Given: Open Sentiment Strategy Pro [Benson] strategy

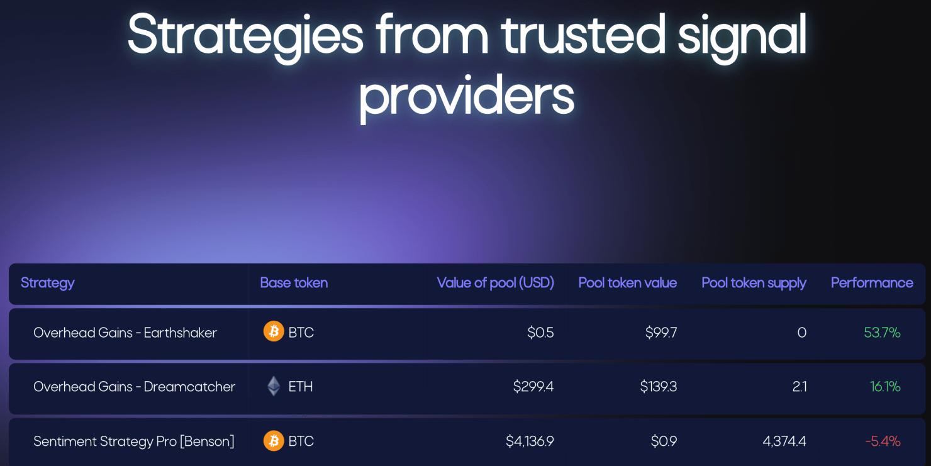Looking at the screenshot, I should (134, 441).
